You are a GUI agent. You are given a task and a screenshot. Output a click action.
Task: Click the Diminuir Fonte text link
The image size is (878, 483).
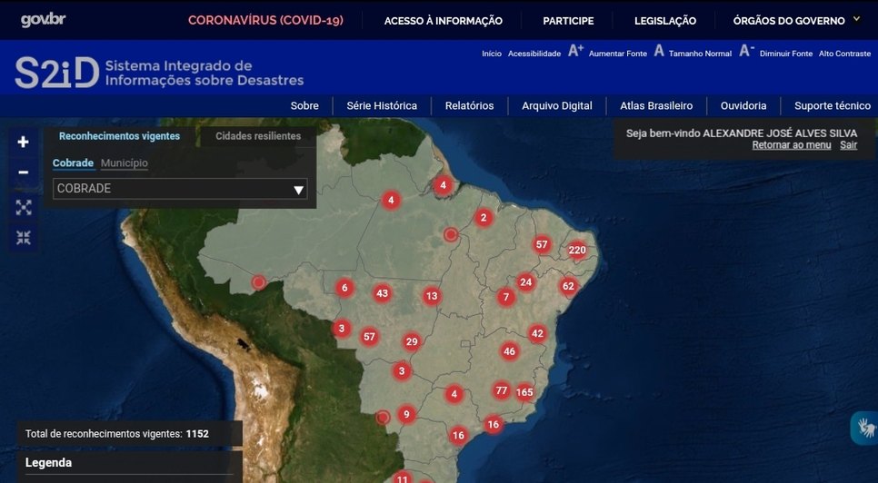[786, 54]
